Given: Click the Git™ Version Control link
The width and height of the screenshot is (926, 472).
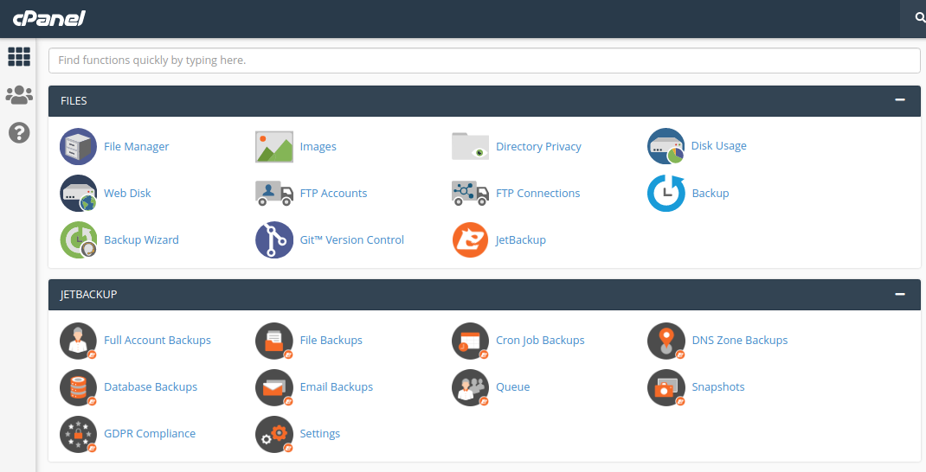Looking at the screenshot, I should point(352,239).
